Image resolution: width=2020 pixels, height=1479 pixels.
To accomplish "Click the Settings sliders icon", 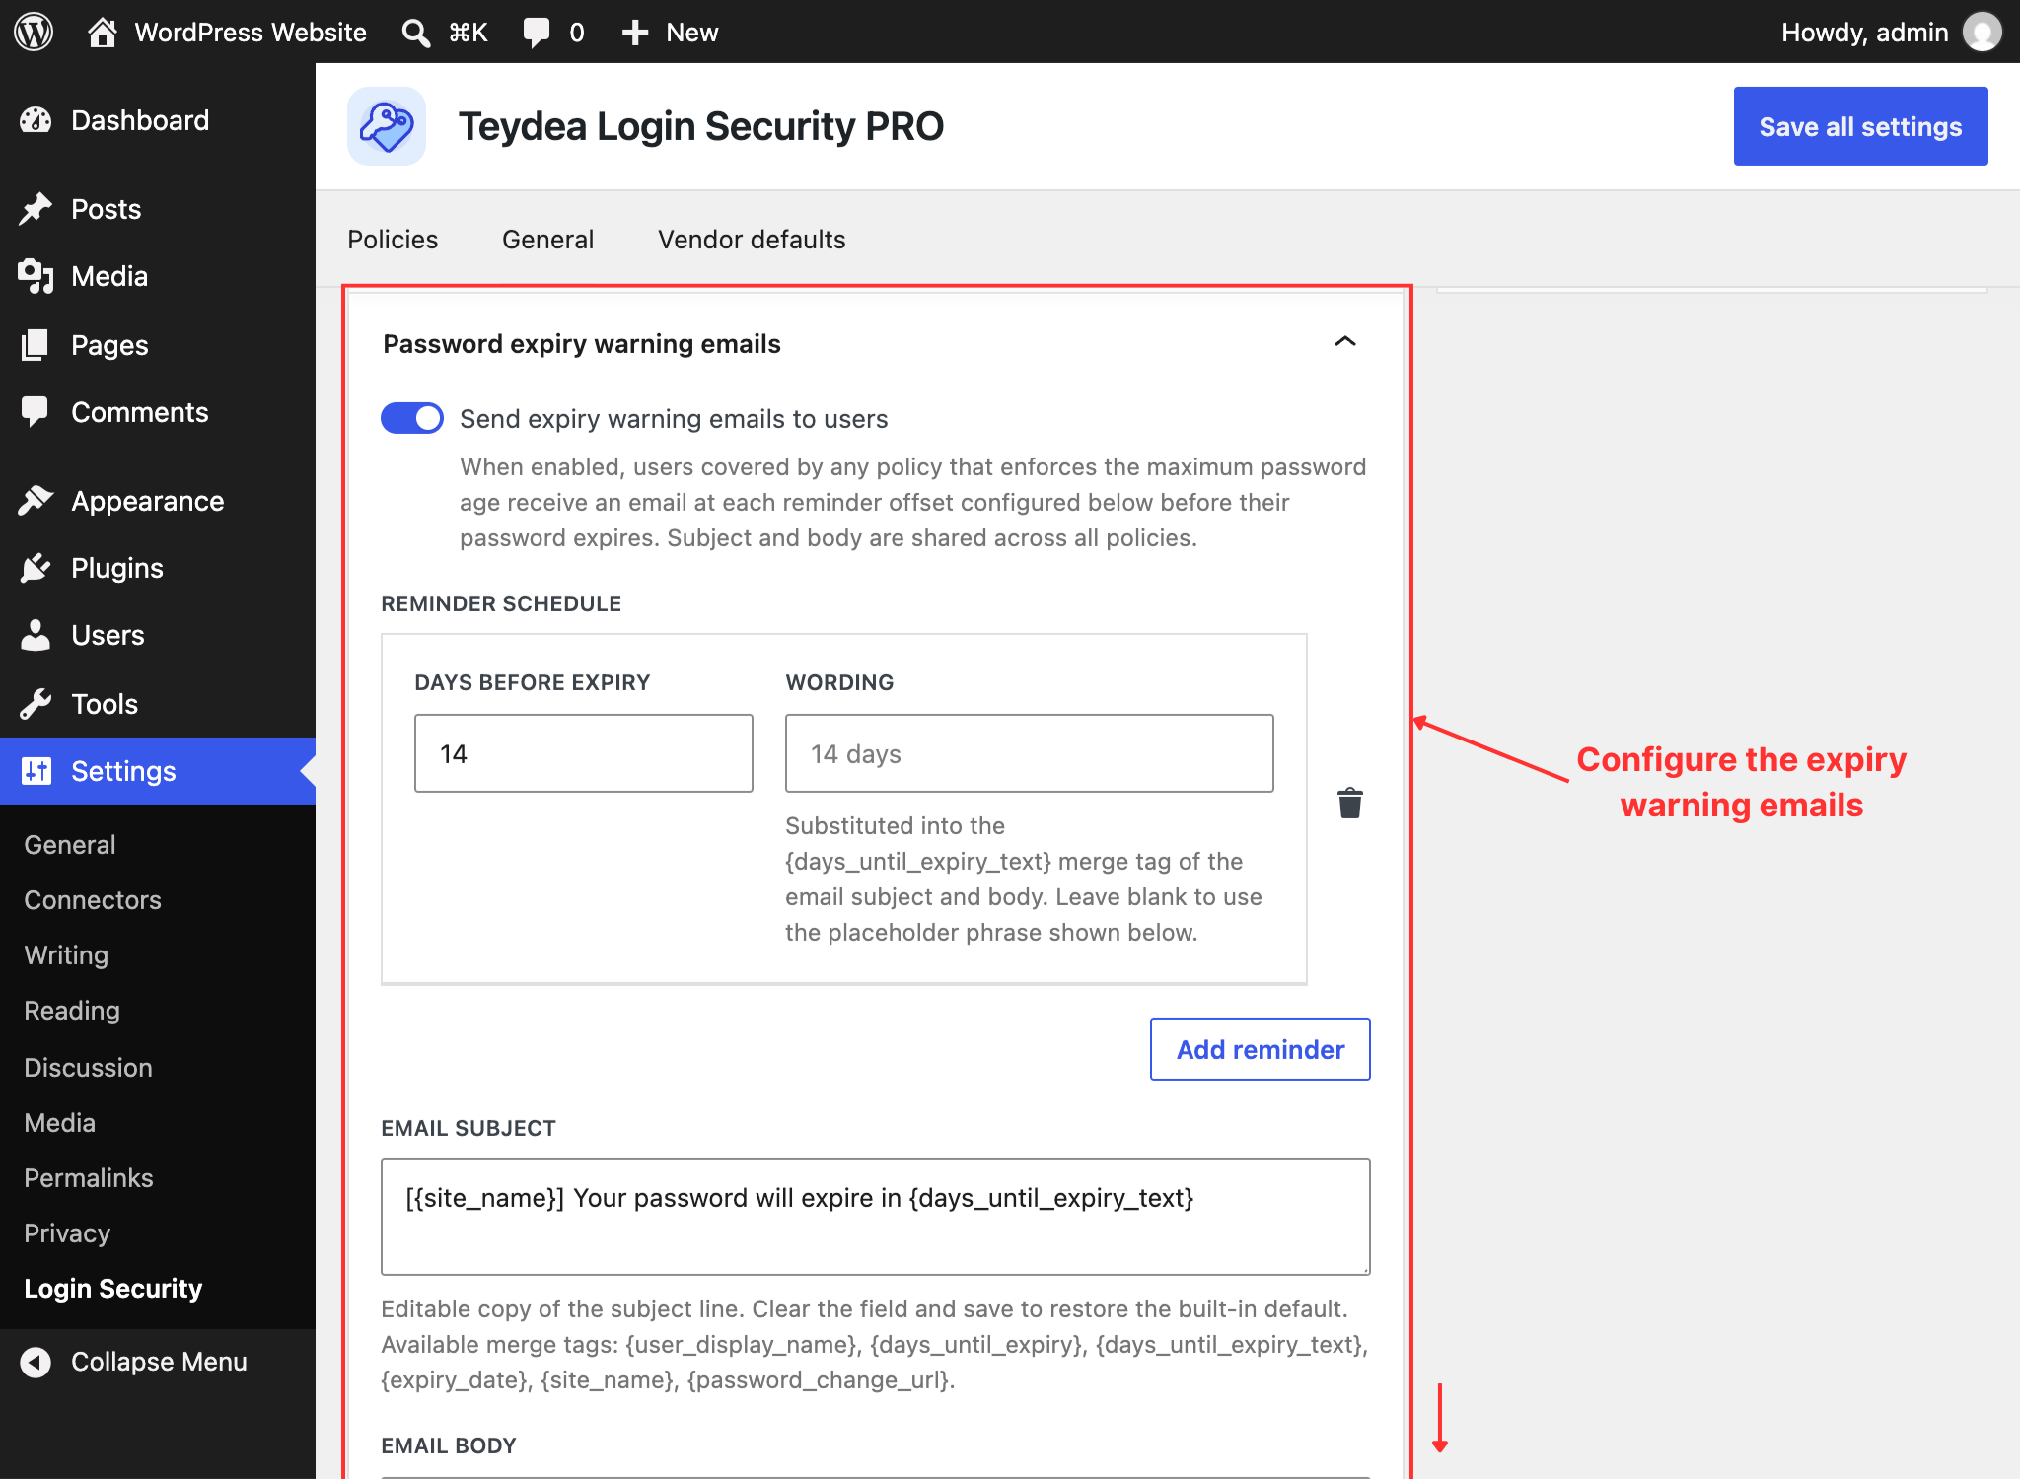I will pos(36,771).
